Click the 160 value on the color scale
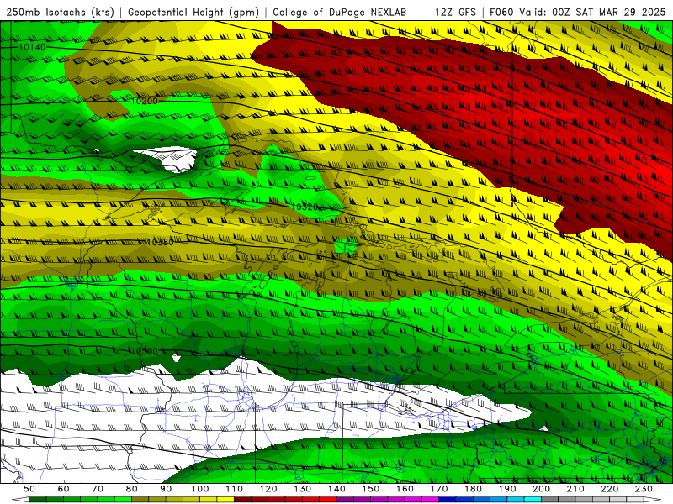The image size is (673, 504). pyautogui.click(x=405, y=489)
